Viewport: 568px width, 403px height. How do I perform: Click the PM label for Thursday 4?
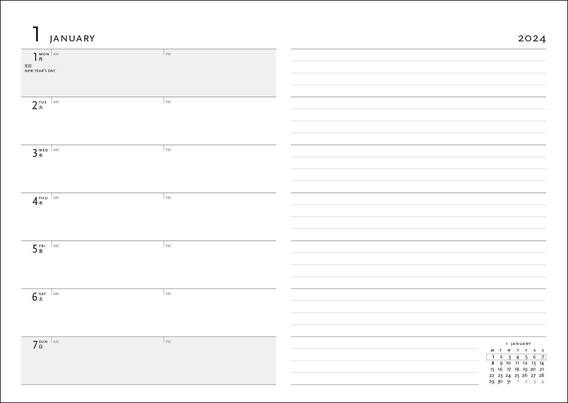click(x=168, y=198)
